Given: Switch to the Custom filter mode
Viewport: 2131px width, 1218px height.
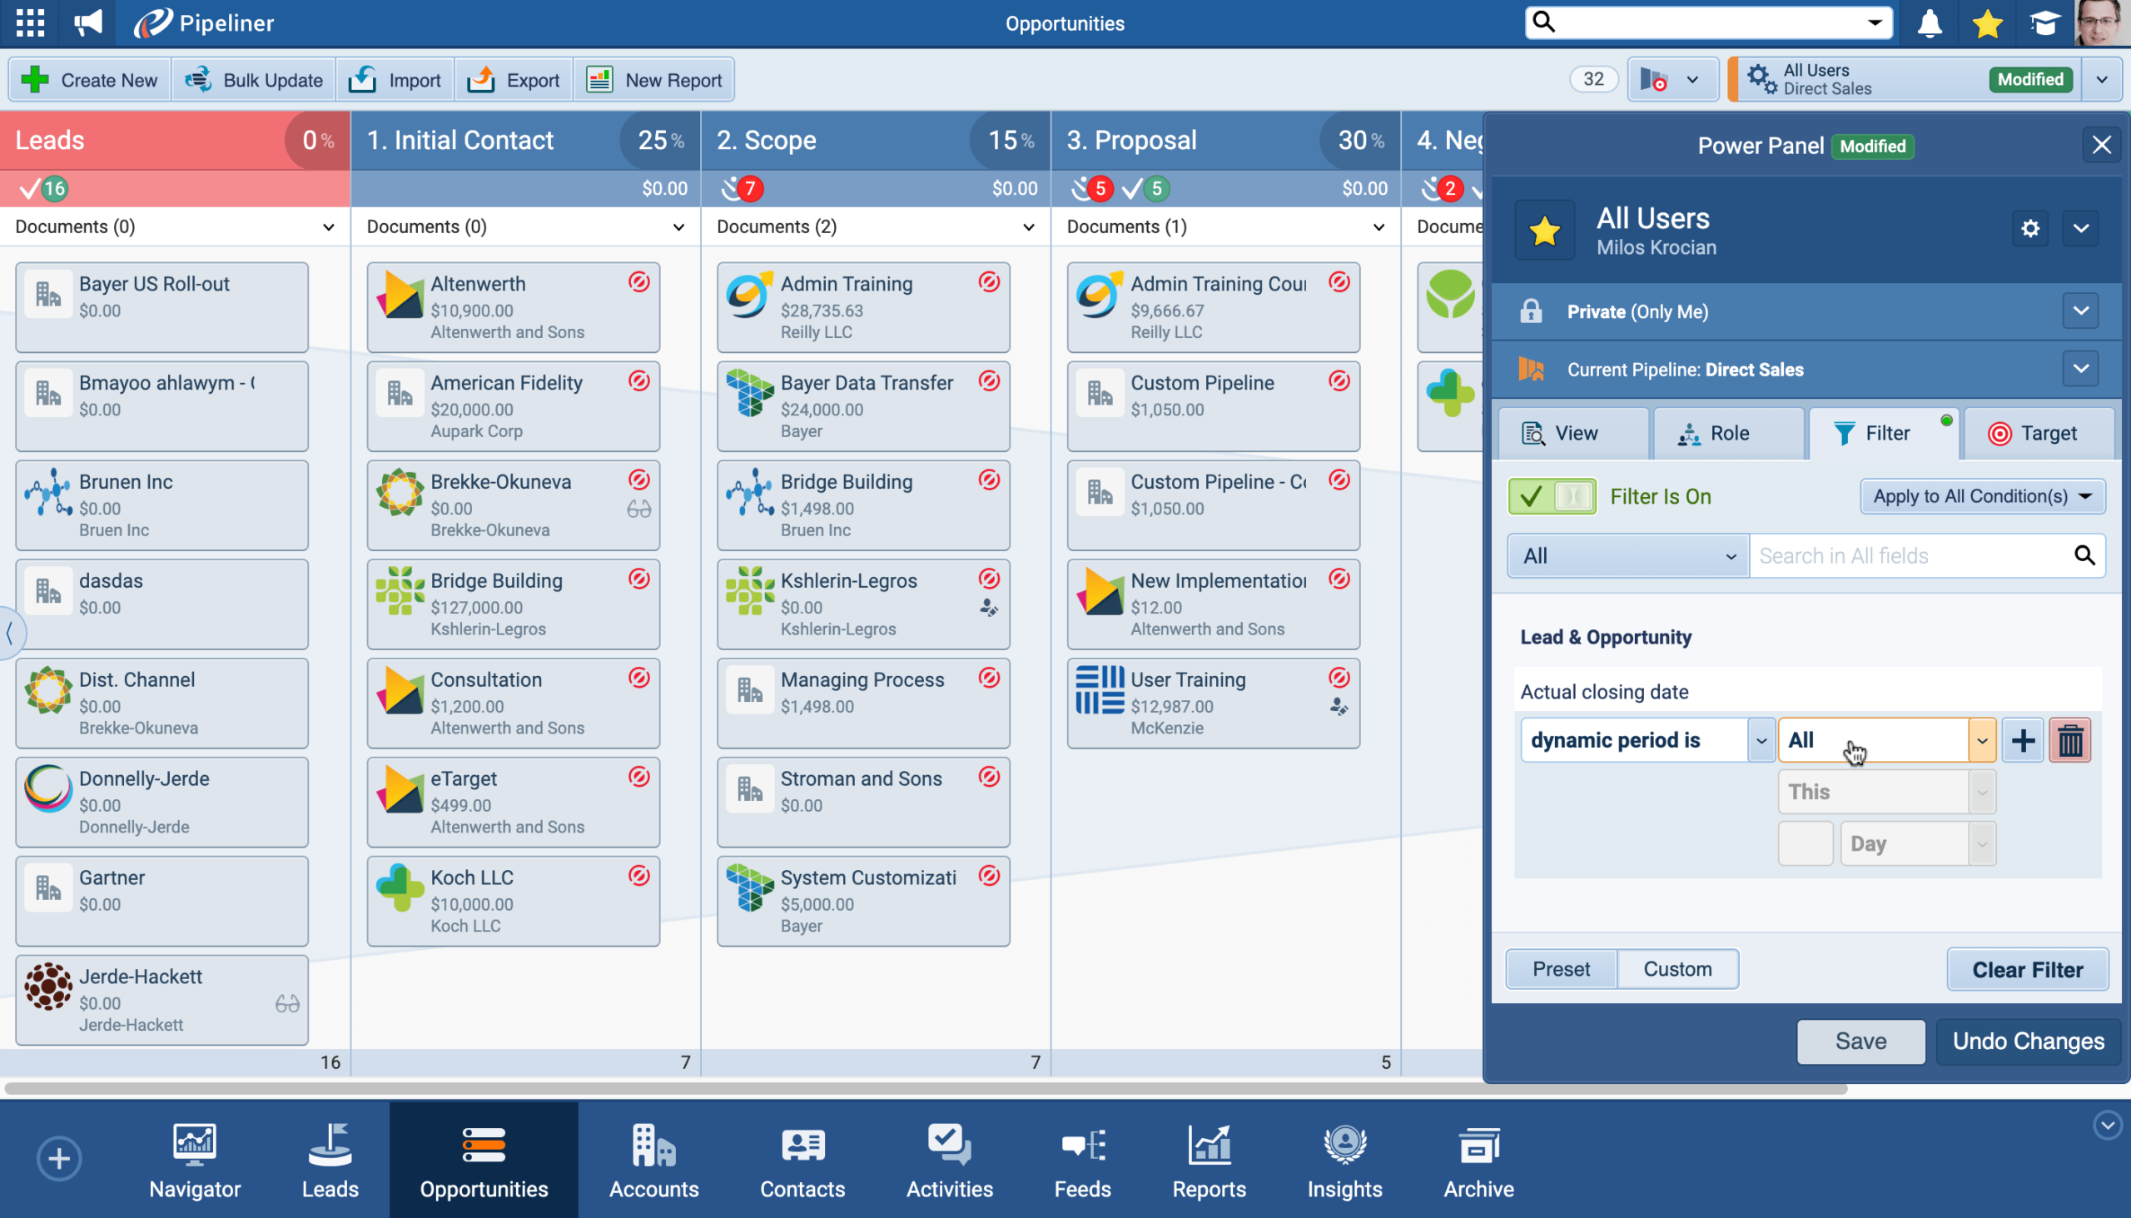Looking at the screenshot, I should [x=1676, y=969].
